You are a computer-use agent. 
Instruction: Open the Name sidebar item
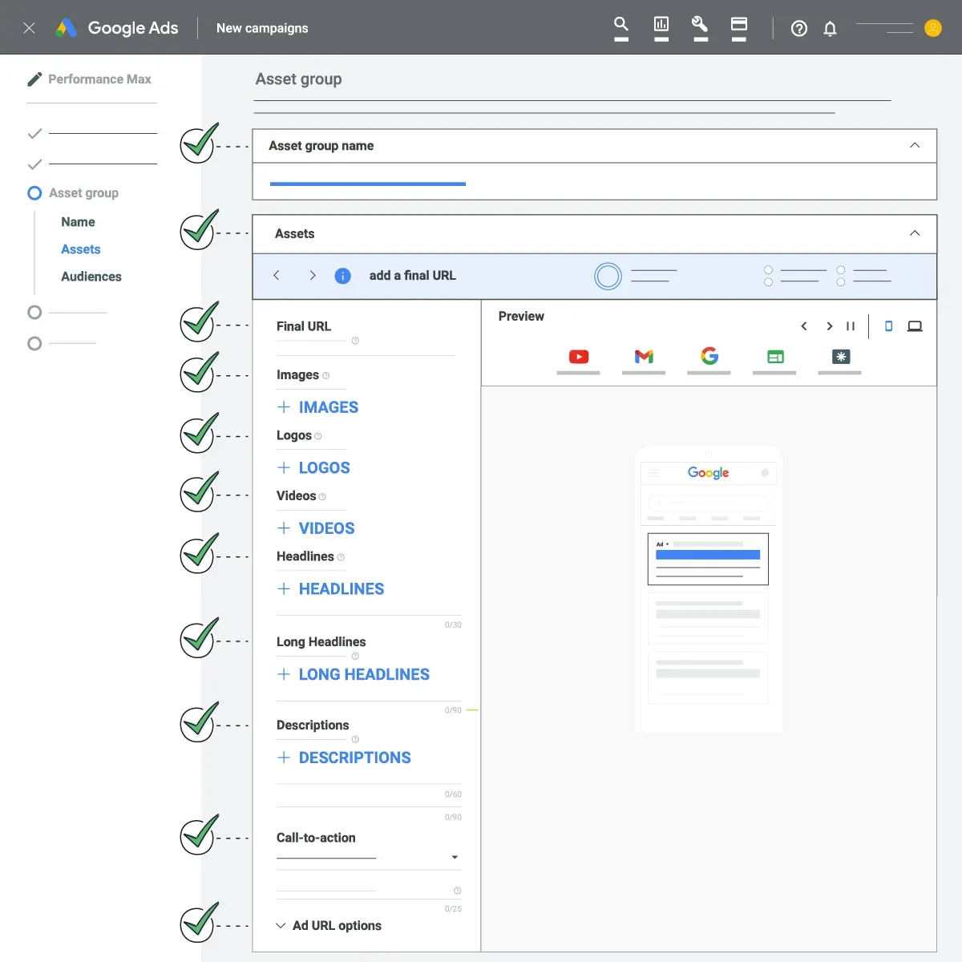click(x=77, y=221)
